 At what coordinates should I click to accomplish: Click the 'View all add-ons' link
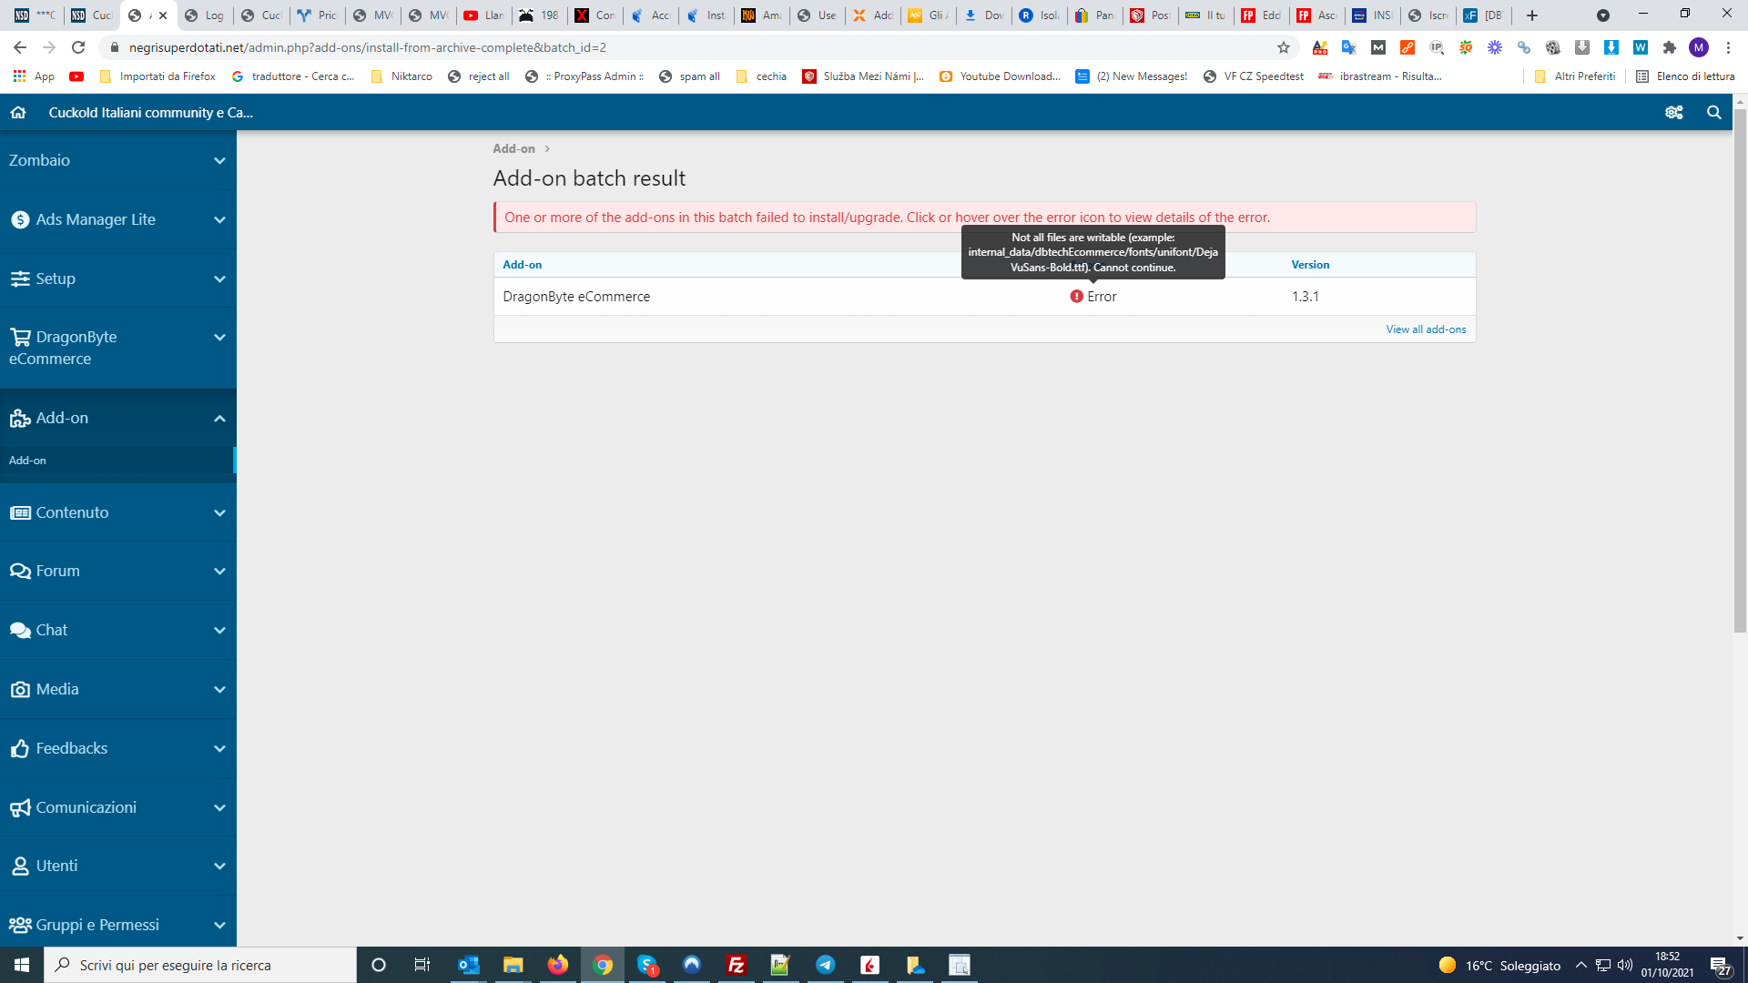click(1426, 329)
